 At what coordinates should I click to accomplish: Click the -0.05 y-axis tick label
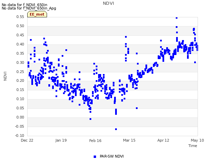20,127
